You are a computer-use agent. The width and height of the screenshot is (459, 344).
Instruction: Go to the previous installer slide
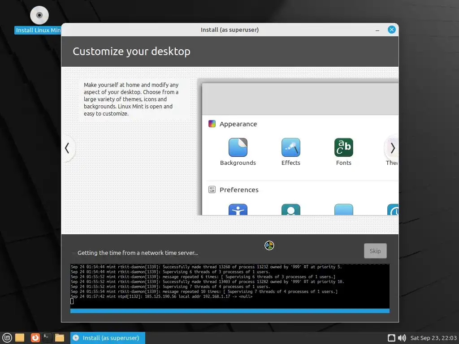[x=67, y=148]
